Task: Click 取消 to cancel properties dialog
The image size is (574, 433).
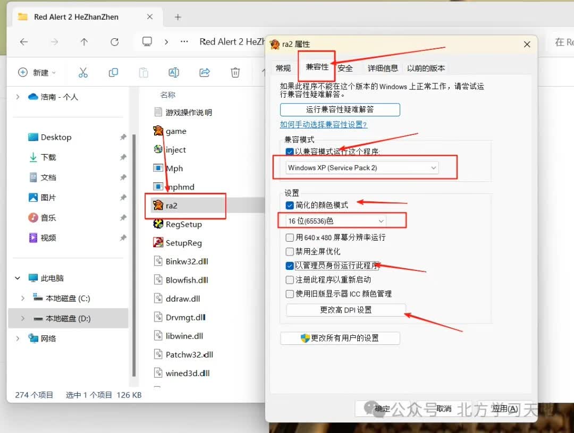Action: click(443, 409)
